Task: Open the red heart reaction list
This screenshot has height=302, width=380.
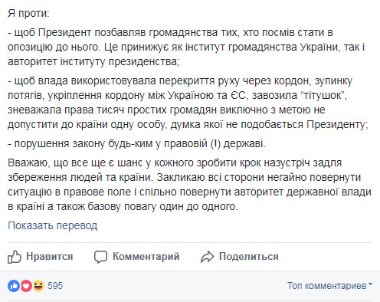Action: click(26, 286)
